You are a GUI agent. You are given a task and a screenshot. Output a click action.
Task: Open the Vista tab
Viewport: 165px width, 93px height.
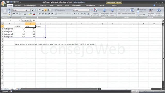pos(67,6)
